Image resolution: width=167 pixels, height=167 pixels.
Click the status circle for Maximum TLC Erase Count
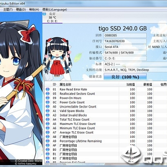point(47,124)
